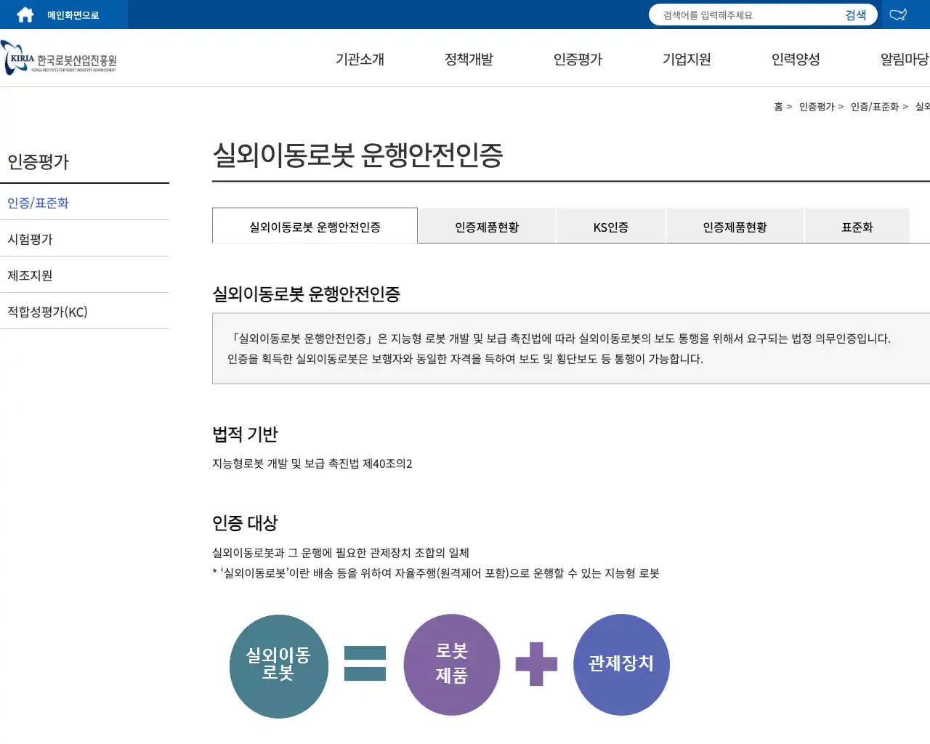The height and width of the screenshot is (744, 930).
Task: Open the 기업지원 menu
Action: (x=686, y=60)
